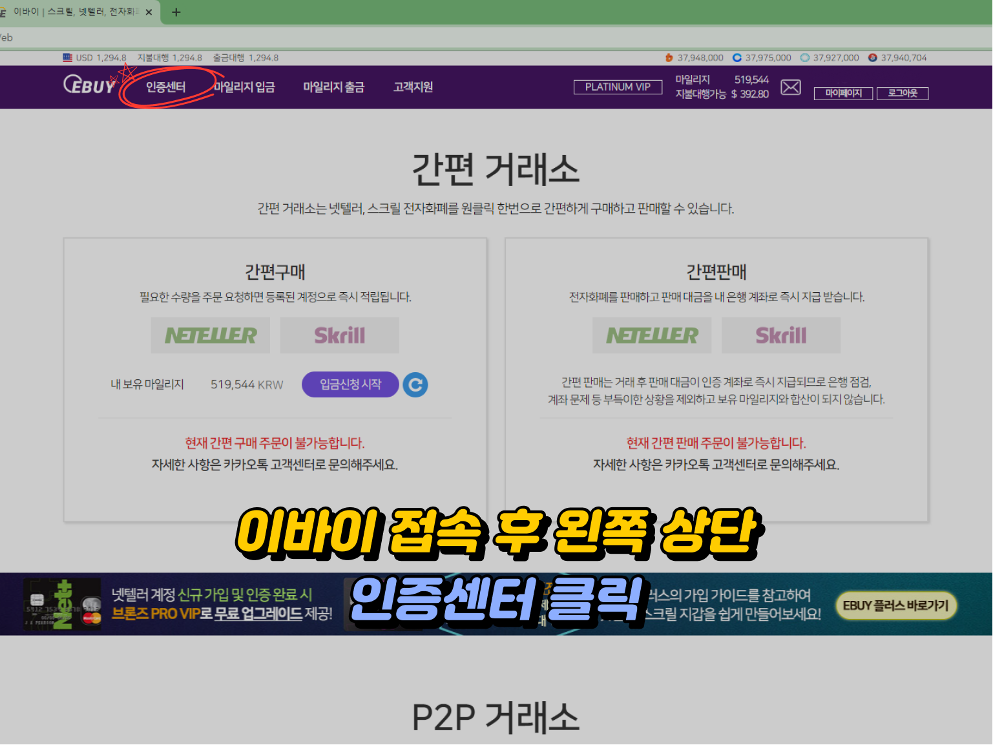Open the 인증센터 menu

point(165,87)
